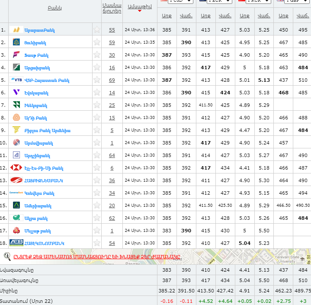The width and height of the screenshot is (311, 305).
Task: Click the HSBC red hexagon logo
Action: (16, 168)
